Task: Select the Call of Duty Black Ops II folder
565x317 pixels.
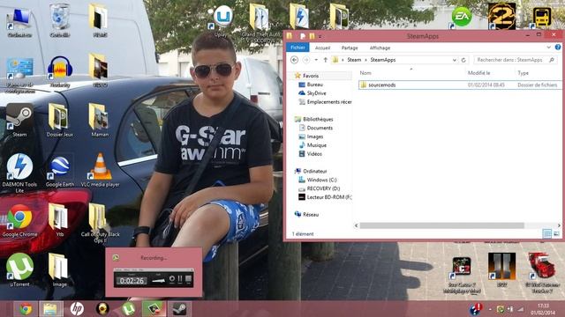Action: tap(100, 223)
